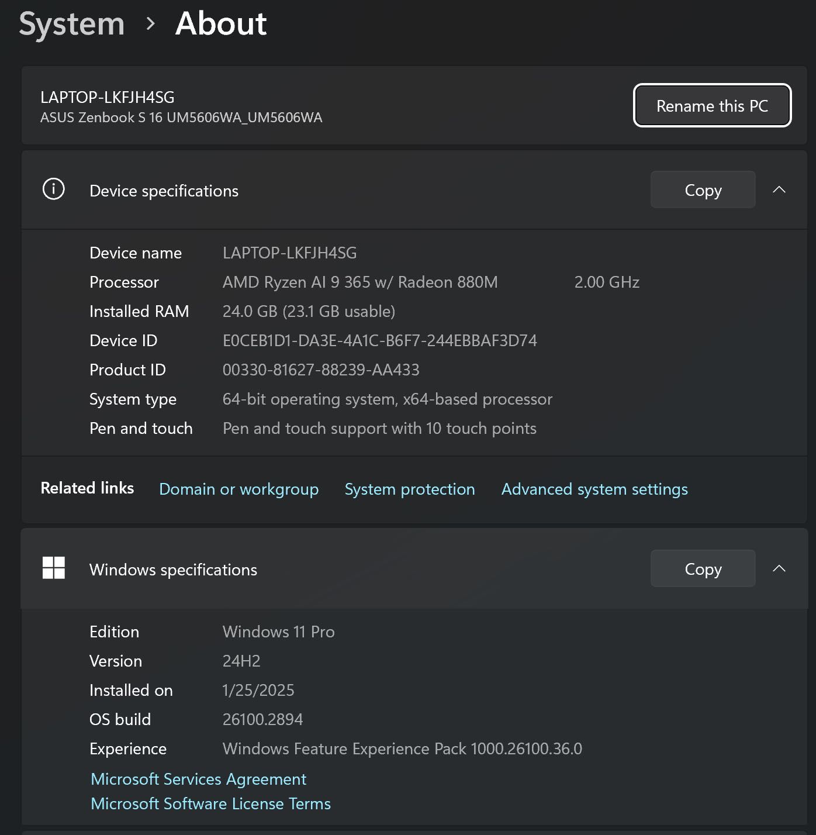816x835 pixels.
Task: Select the 24H2 version value
Action: pyautogui.click(x=241, y=661)
